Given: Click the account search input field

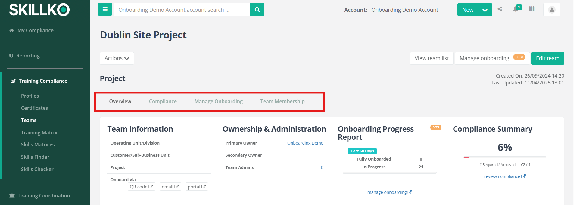Looking at the screenshot, I should [x=182, y=10].
